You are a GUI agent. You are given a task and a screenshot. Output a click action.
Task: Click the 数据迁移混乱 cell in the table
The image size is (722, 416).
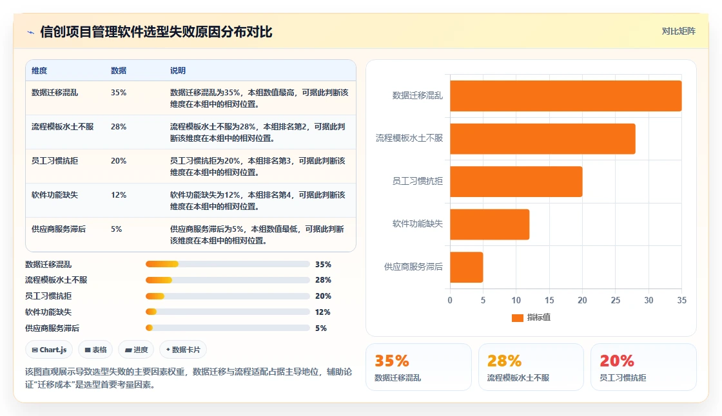pos(55,93)
